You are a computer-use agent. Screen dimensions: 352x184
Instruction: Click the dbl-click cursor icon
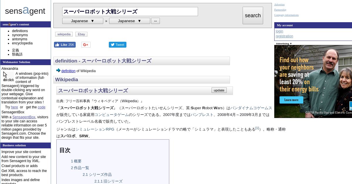click(x=8, y=77)
